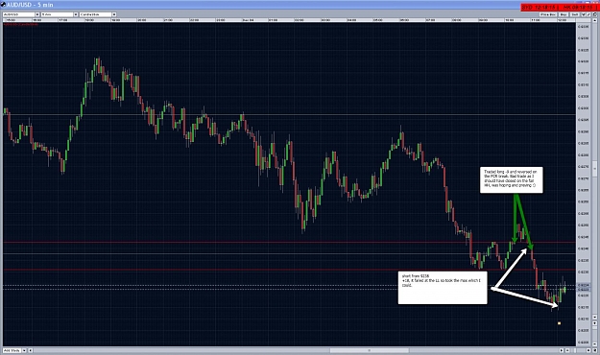
Task: Click the Buy button
Action: coord(564,14)
